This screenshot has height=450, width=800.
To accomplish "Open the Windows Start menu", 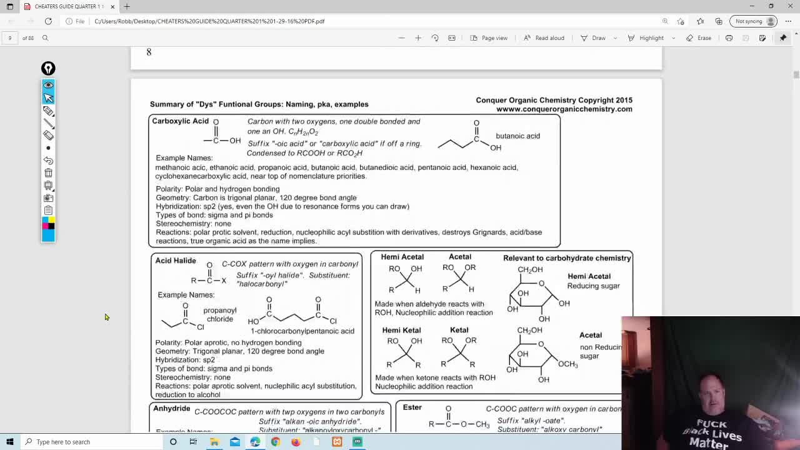I will point(10,442).
